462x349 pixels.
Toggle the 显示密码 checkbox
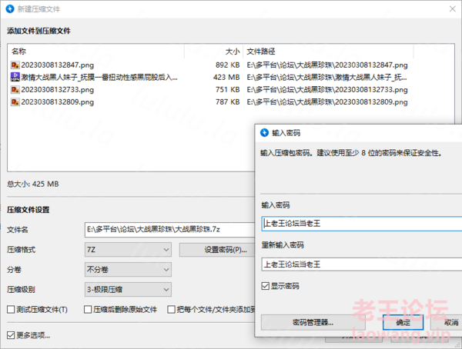click(265, 286)
